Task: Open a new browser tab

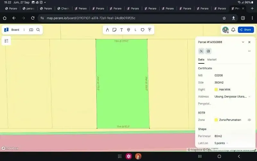Action: point(252,8)
